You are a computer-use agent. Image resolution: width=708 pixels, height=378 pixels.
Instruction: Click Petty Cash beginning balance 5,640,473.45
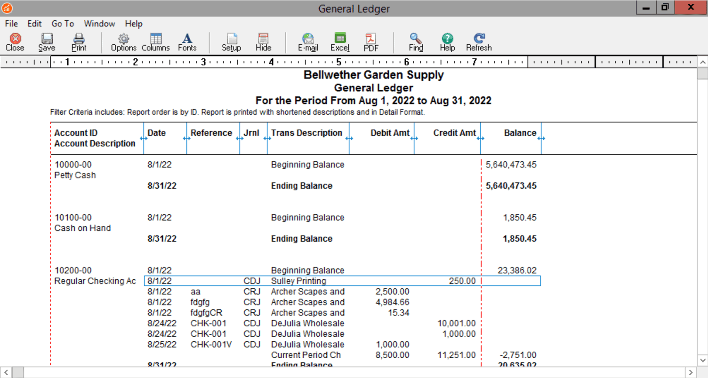511,165
